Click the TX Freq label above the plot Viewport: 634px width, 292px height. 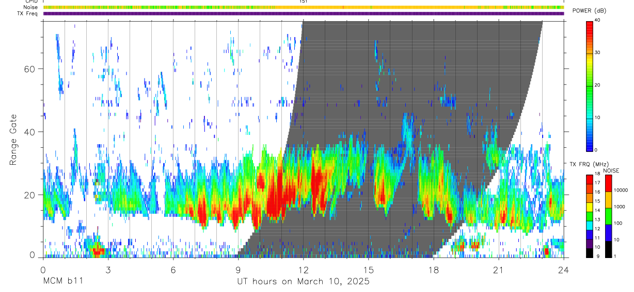pyautogui.click(x=27, y=13)
